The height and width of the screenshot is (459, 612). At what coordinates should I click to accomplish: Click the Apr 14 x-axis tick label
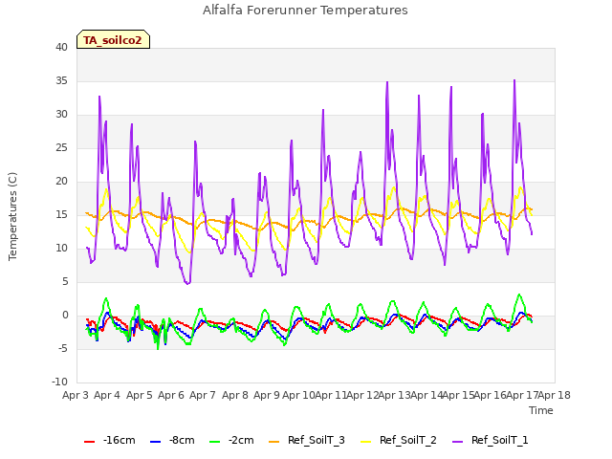[426, 395]
